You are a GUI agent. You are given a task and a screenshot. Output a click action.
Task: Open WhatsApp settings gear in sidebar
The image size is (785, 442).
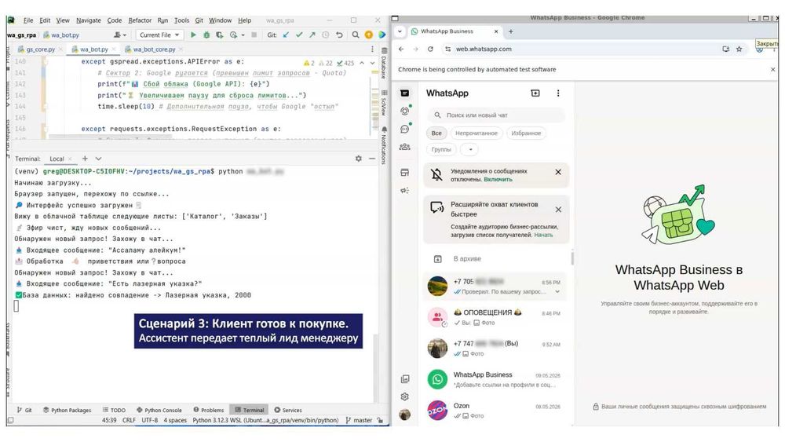coord(404,396)
